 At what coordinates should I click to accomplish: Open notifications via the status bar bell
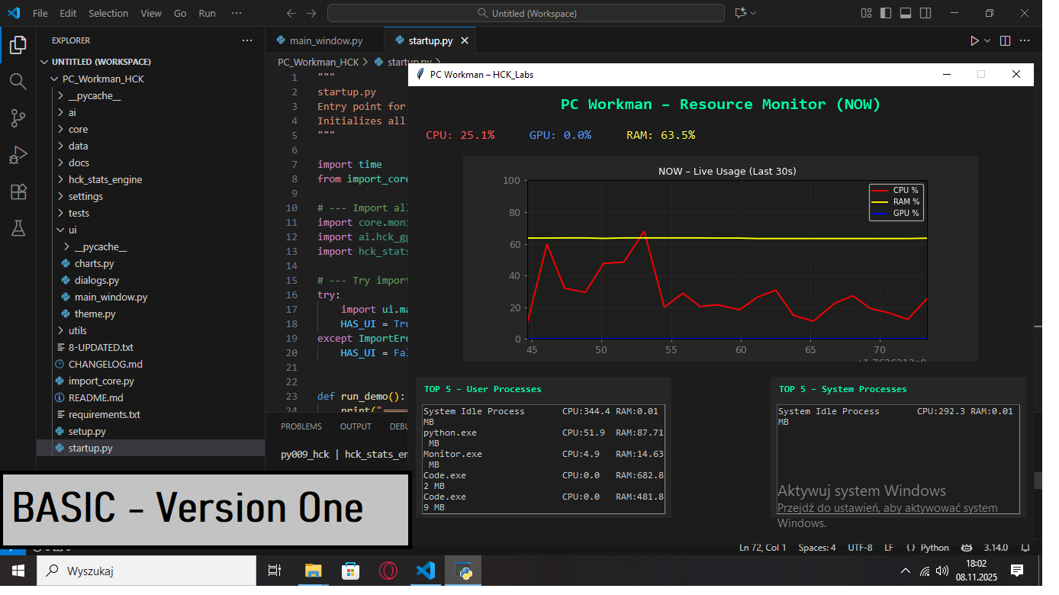tap(1025, 547)
